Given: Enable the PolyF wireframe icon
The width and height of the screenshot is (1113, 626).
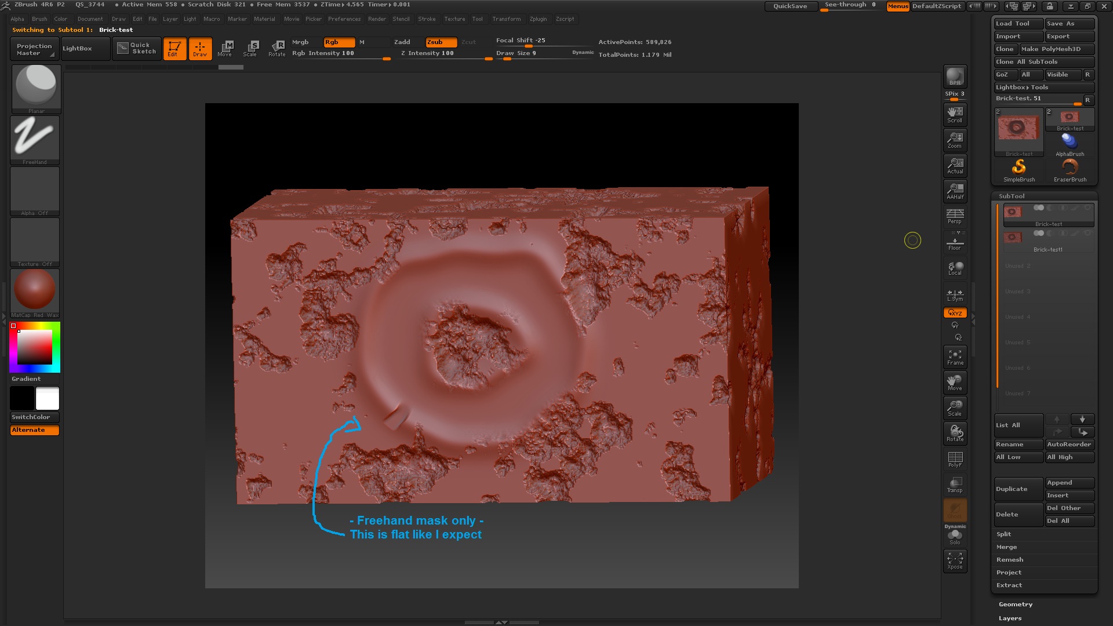Looking at the screenshot, I should click(x=955, y=459).
